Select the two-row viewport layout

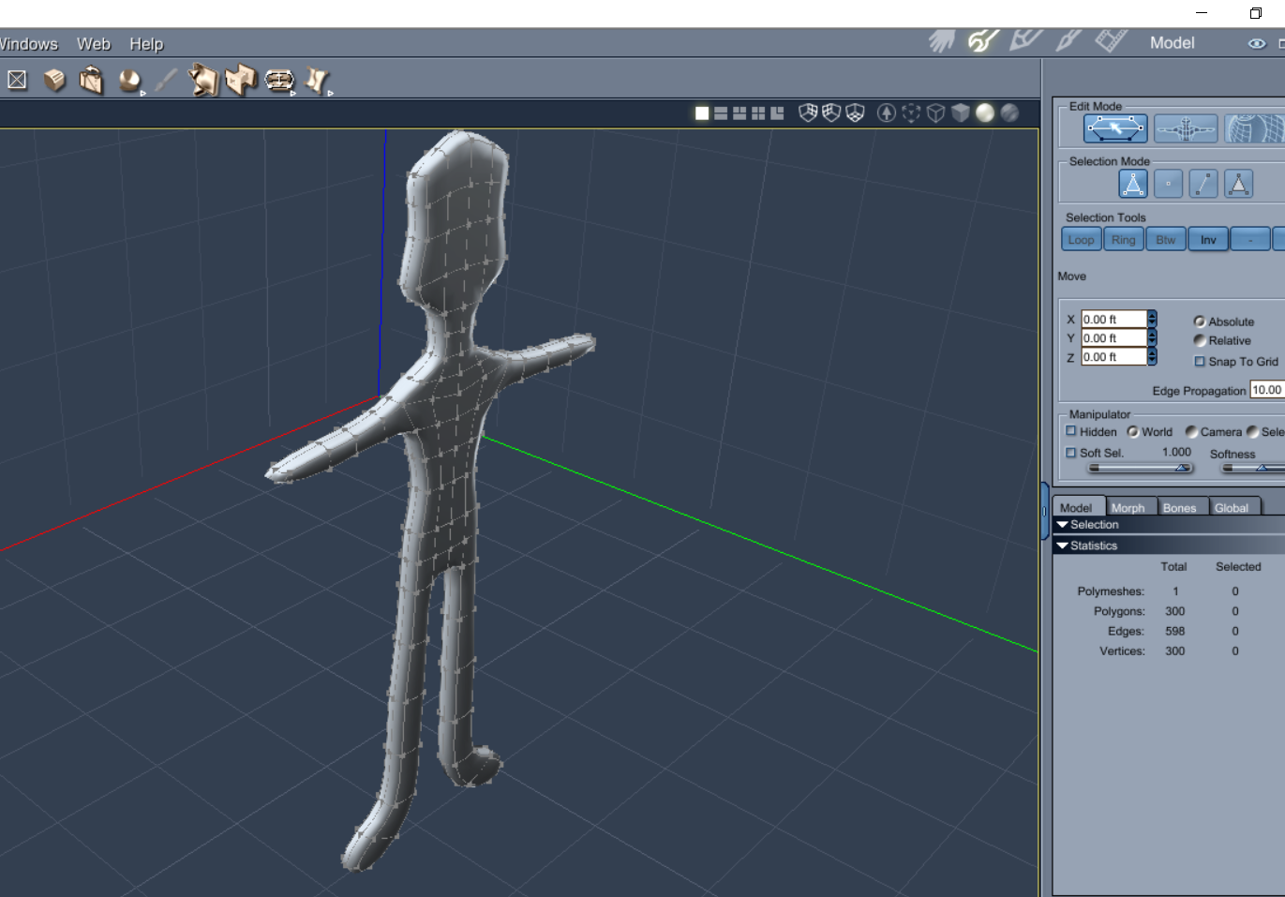point(721,113)
